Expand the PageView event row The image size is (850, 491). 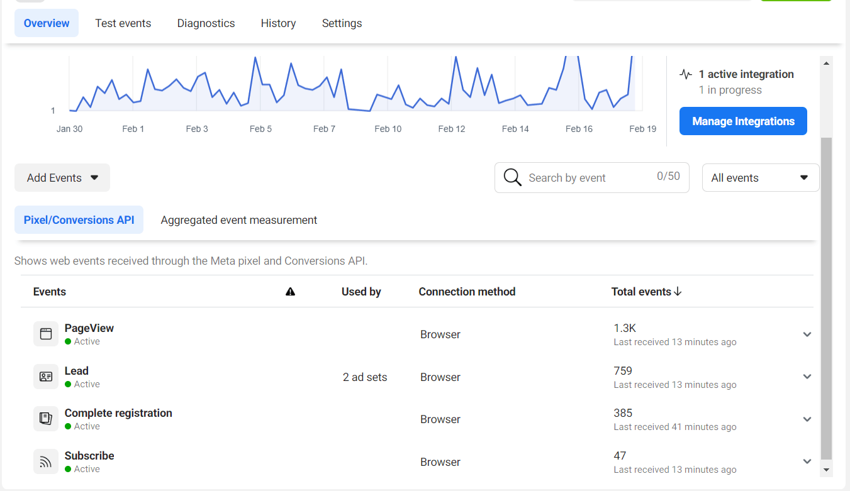[807, 334]
